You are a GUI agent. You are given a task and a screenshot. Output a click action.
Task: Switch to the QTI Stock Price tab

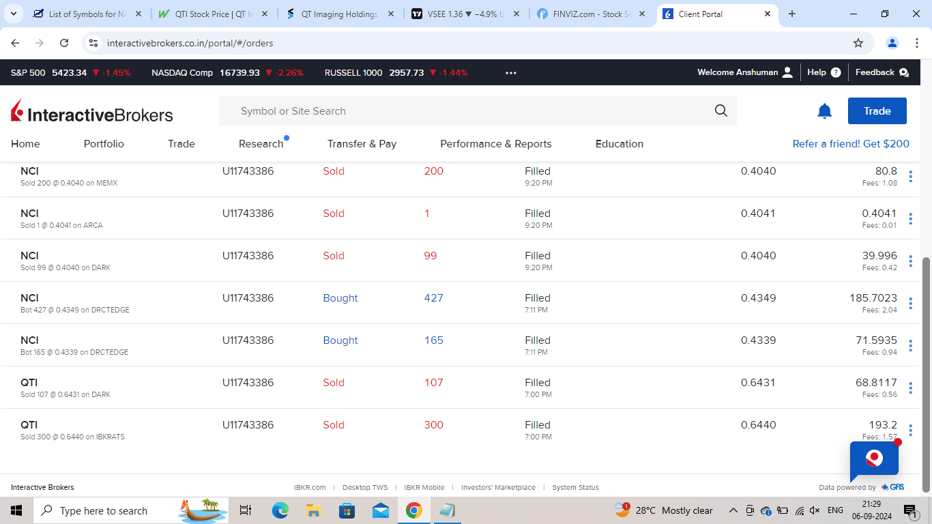click(214, 14)
